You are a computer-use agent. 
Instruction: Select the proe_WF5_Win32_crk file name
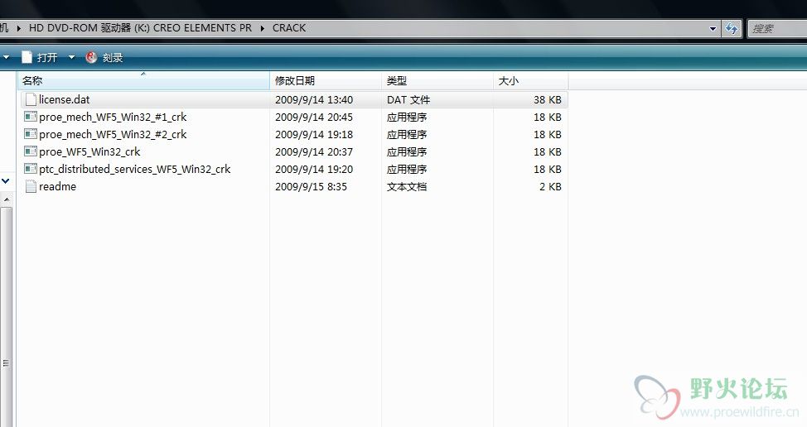coord(89,152)
